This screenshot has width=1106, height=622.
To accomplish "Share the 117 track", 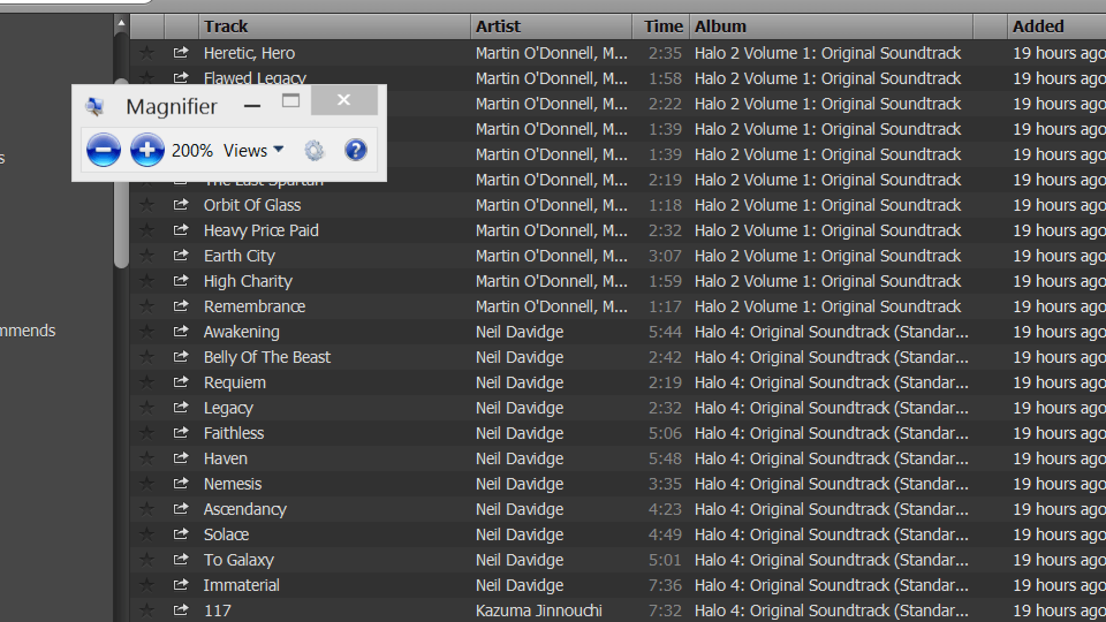I will pyautogui.click(x=181, y=610).
